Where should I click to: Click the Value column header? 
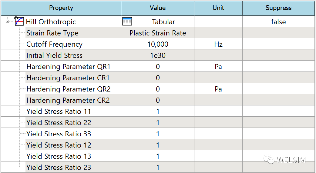158,8
